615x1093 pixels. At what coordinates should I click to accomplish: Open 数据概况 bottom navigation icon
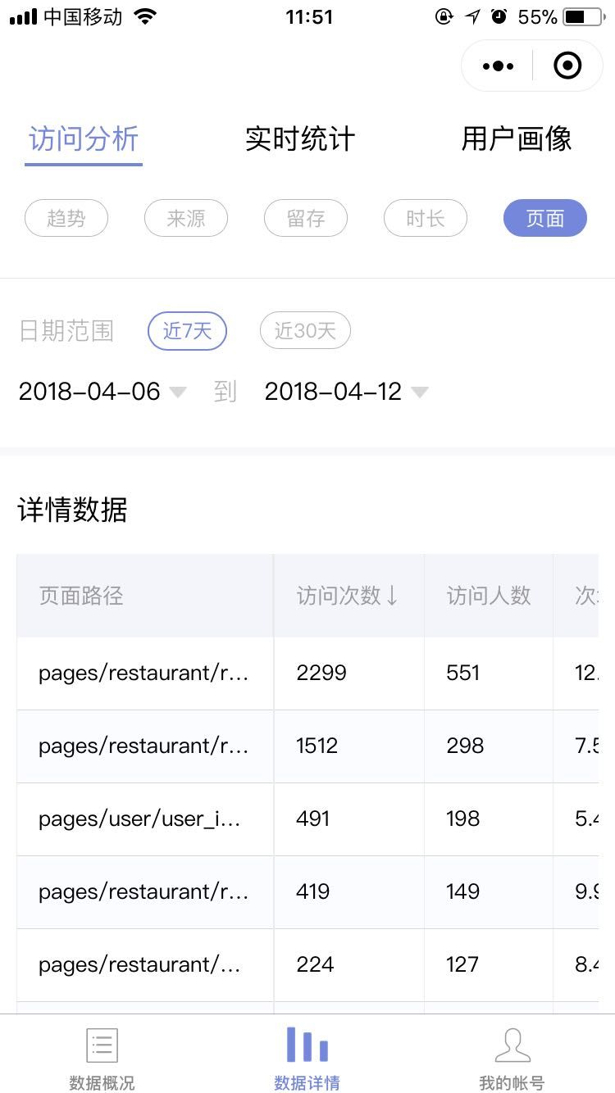click(102, 1046)
